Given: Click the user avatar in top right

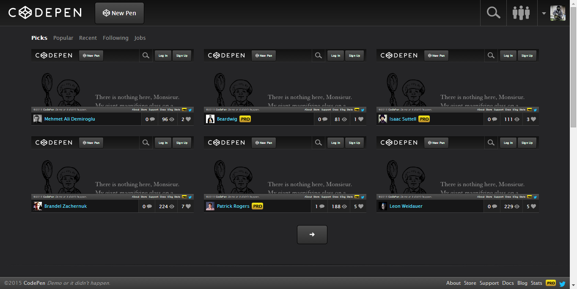Looking at the screenshot, I should [558, 13].
